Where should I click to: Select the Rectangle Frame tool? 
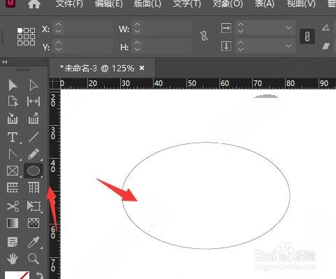[x=13, y=171]
